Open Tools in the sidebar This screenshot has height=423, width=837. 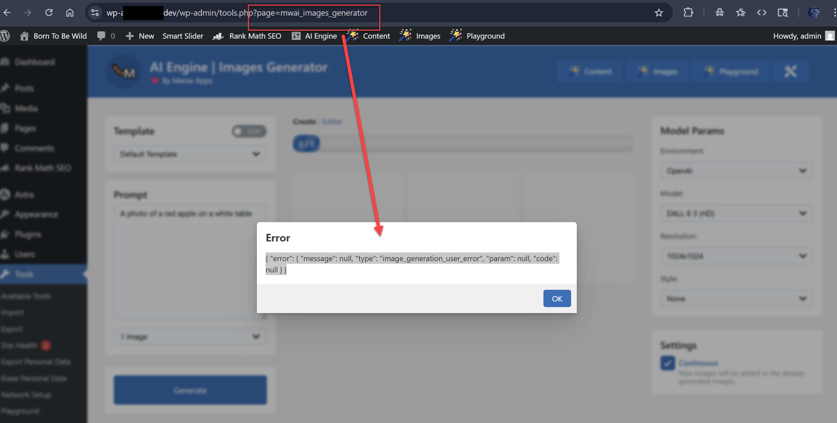(43, 274)
